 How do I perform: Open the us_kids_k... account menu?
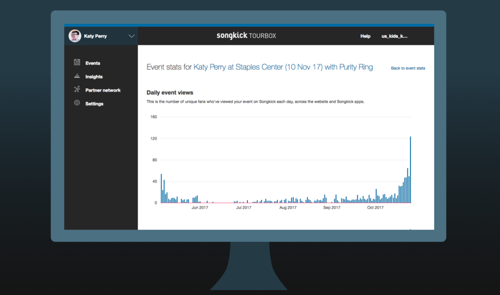click(x=394, y=36)
